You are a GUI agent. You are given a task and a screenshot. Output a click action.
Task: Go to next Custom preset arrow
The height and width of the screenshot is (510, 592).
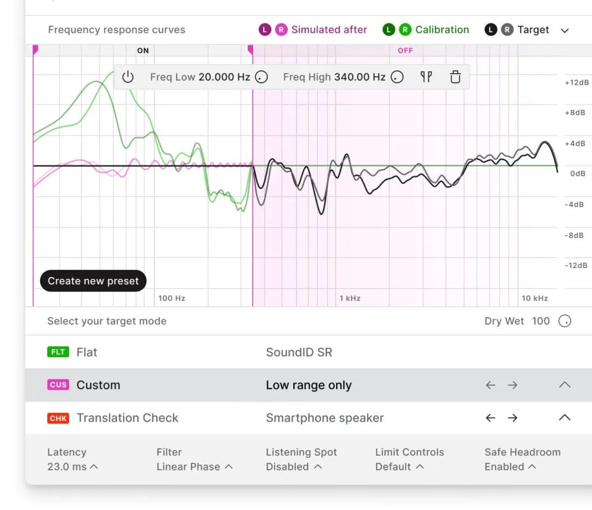(x=513, y=385)
